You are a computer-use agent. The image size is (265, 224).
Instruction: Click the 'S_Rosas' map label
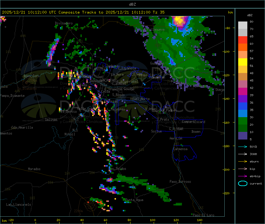[118, 95]
